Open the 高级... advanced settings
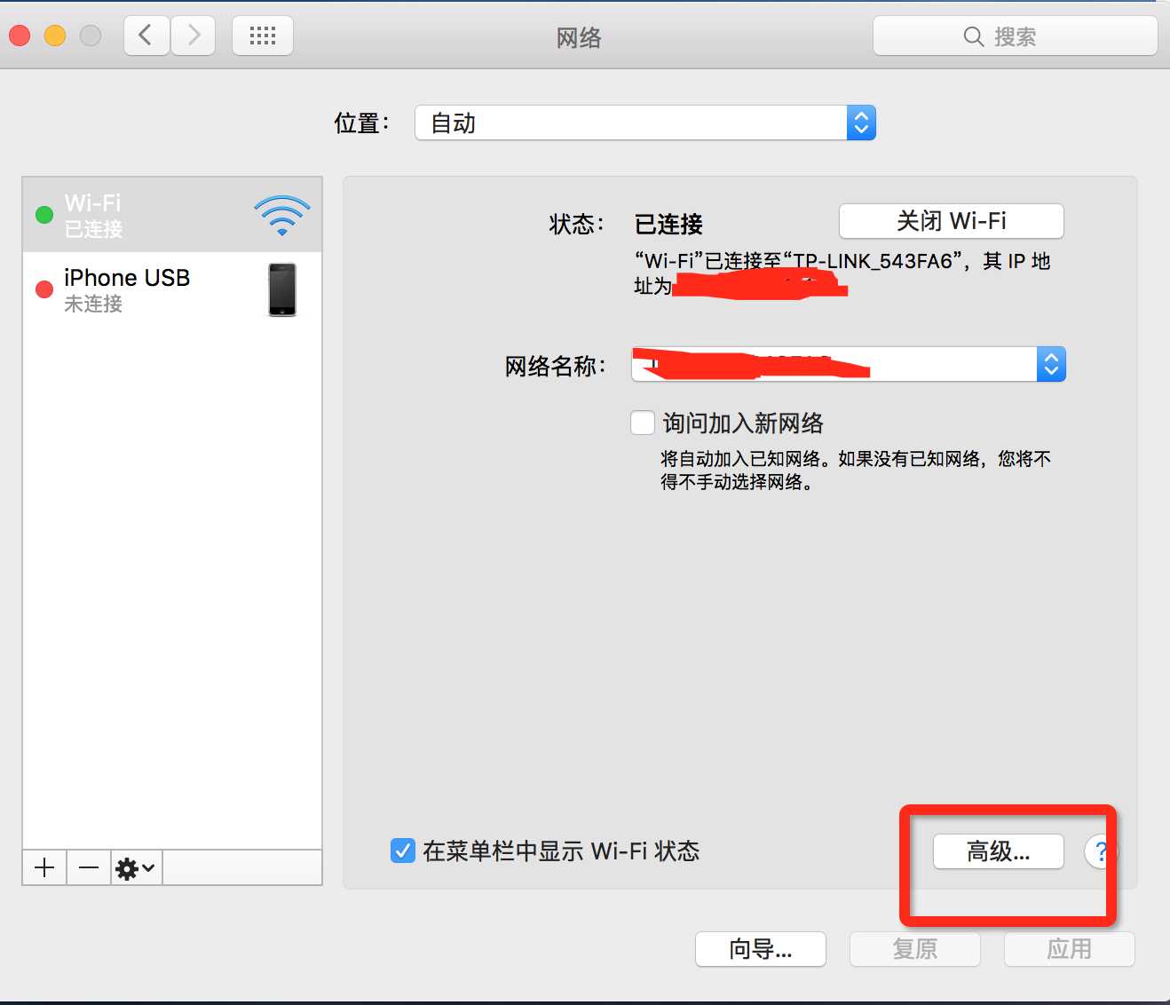Image resolution: width=1170 pixels, height=1005 pixels. tap(998, 851)
